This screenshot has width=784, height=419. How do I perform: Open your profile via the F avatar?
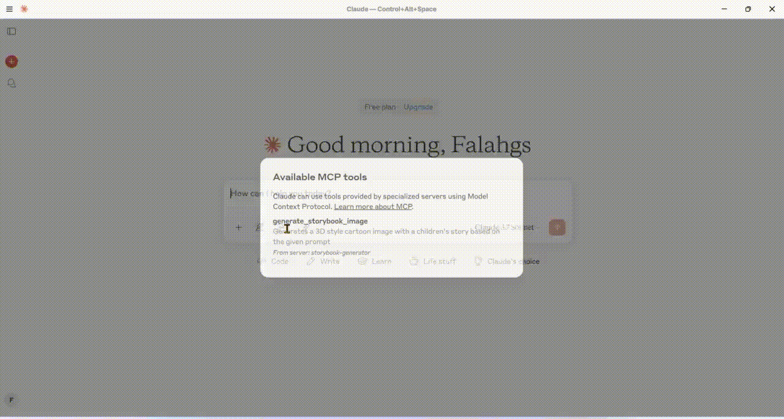11,399
